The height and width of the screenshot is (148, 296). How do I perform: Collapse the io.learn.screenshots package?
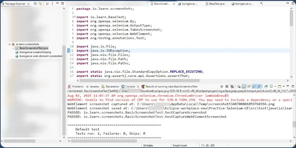pyautogui.click(x=9, y=44)
